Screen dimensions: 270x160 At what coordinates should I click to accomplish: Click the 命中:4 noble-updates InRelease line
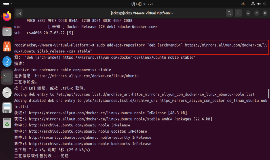point(80,132)
